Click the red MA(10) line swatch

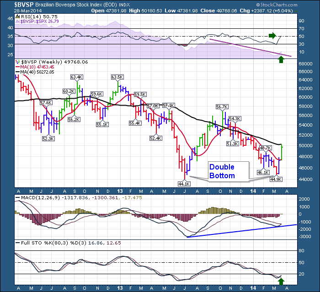tap(17, 67)
